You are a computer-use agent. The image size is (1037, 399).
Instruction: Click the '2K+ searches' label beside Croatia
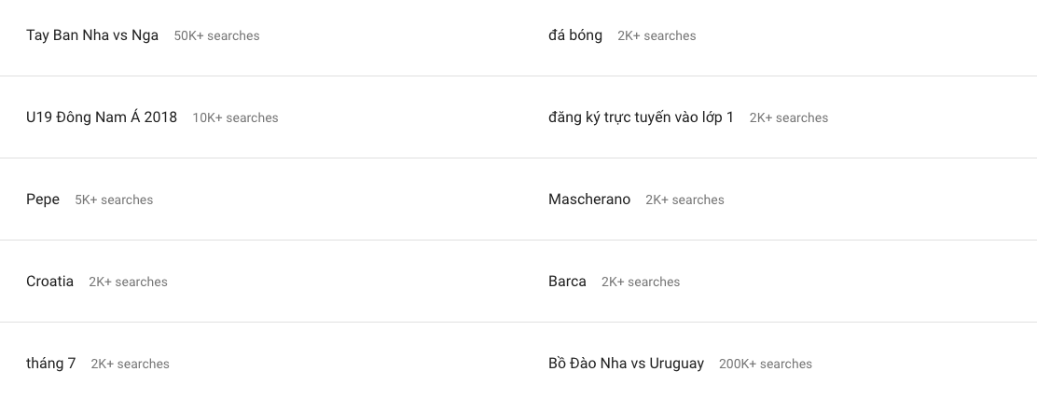[128, 282]
